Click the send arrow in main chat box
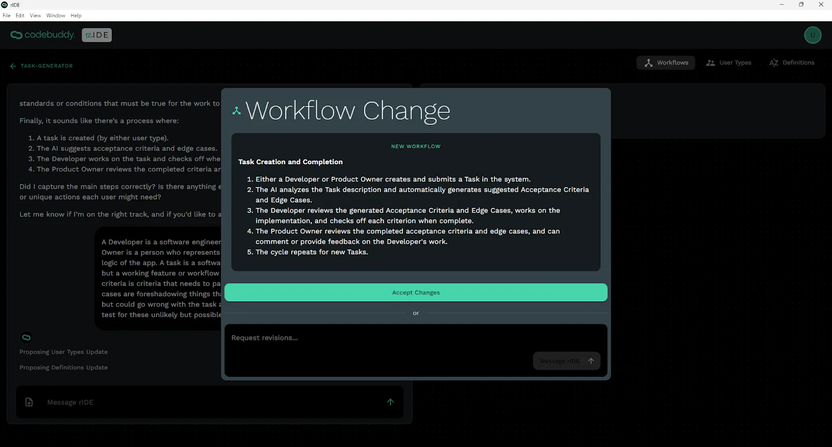Viewport: 832px width, 447px height. tap(391, 402)
